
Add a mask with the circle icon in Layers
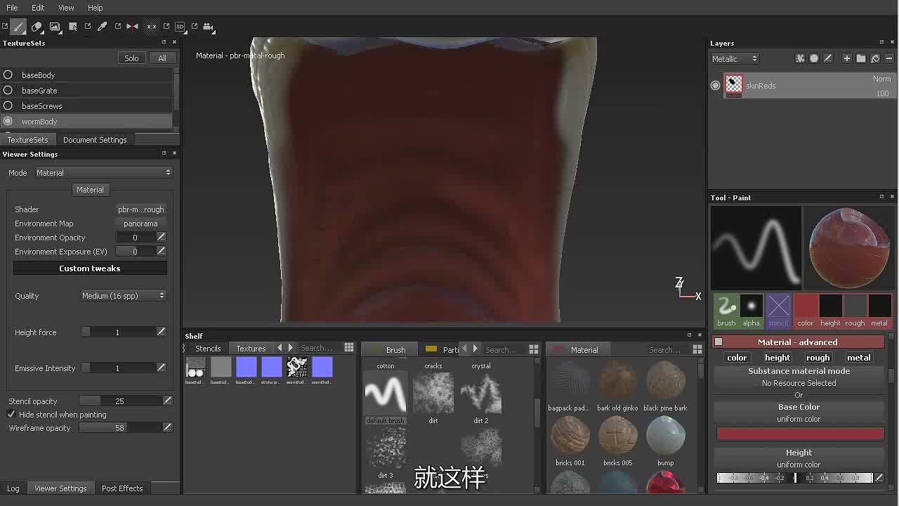814,58
